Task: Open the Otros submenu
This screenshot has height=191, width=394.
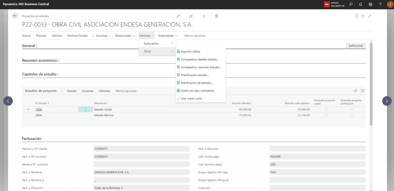Action: [157, 51]
